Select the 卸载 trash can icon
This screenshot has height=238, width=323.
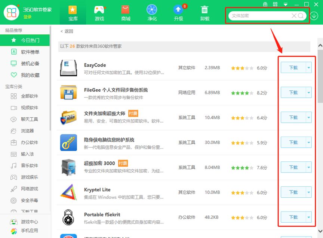(x=204, y=12)
